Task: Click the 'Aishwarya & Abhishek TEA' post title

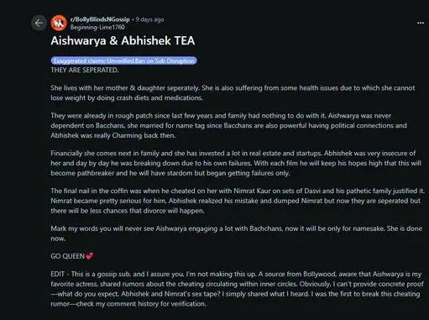Action: coord(123,40)
